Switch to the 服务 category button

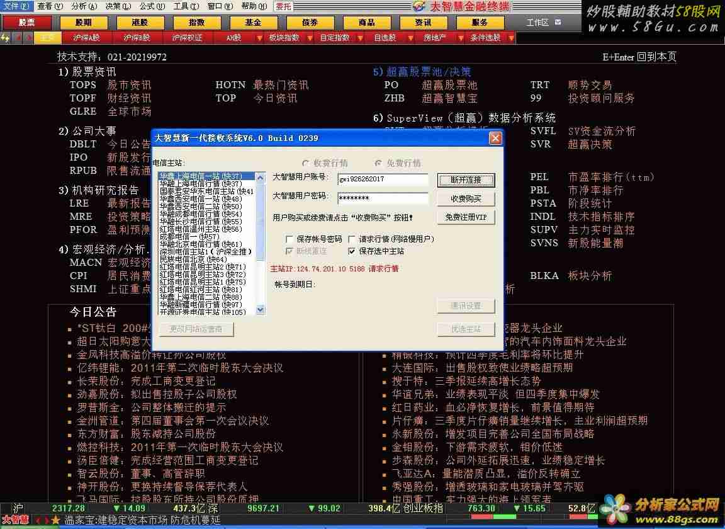tap(480, 22)
